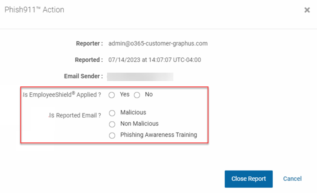Screen dimensions: 317x193
Task: Click the Close Report button
Action: pyautogui.click(x=249, y=179)
